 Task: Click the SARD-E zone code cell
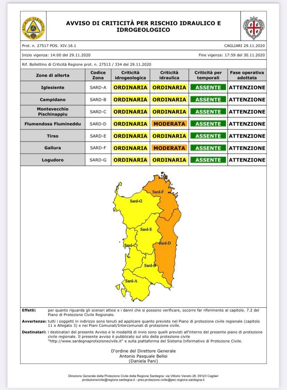point(98,136)
